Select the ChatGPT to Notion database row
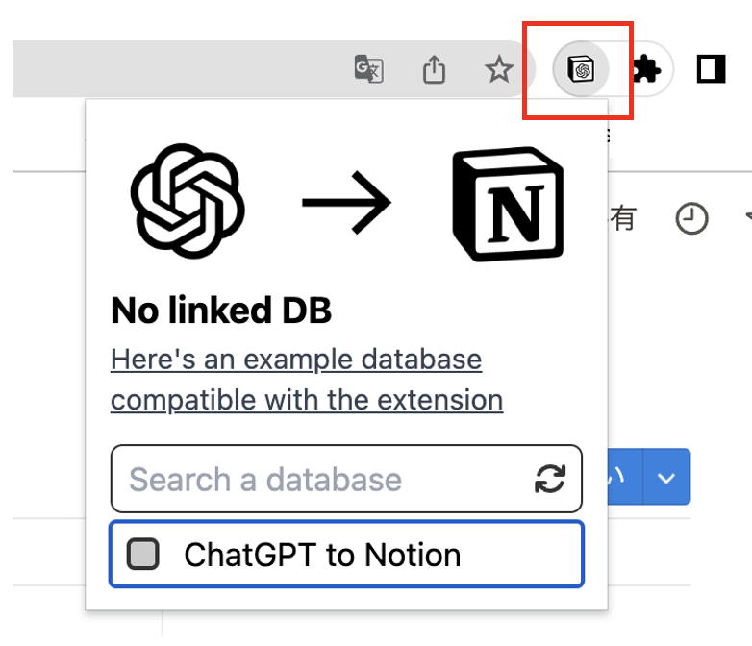The image size is (752, 646). (x=346, y=554)
